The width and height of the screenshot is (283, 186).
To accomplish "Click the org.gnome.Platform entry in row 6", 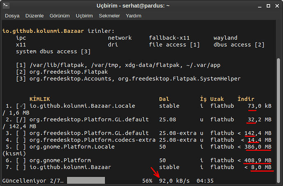I will click(60, 161).
